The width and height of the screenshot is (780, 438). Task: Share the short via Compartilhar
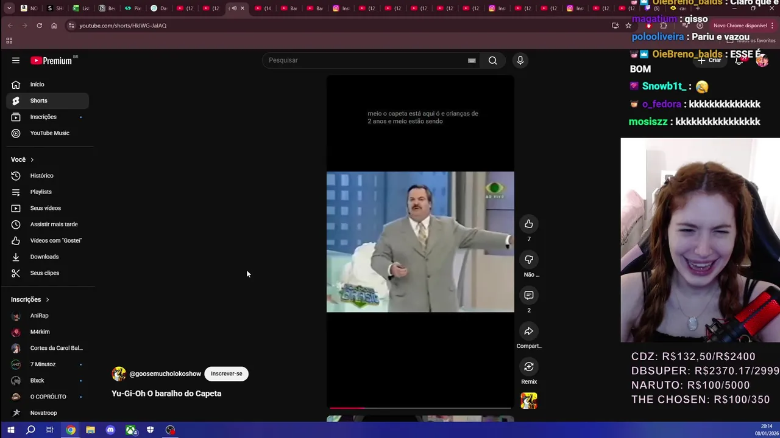click(529, 331)
